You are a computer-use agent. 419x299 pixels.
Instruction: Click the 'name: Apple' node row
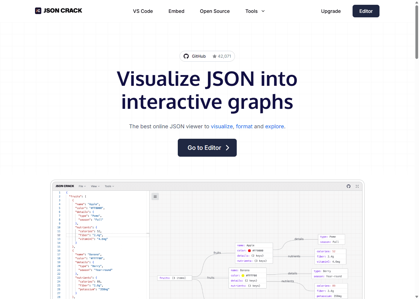click(x=254, y=245)
